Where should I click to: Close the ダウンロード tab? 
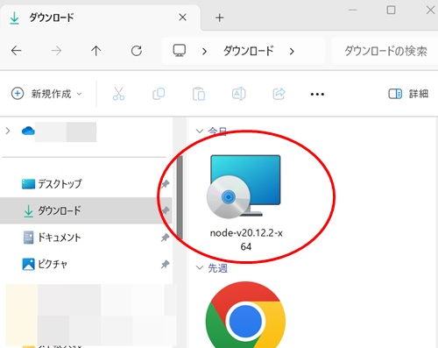183,18
